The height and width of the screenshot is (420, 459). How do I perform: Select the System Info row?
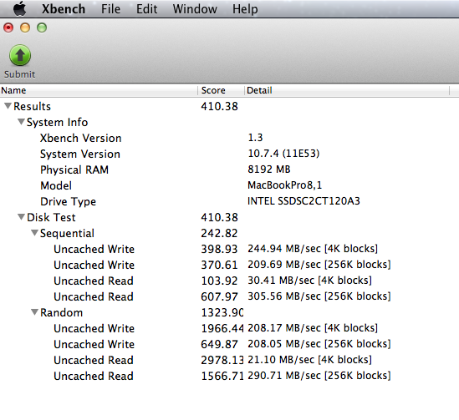coord(229,122)
